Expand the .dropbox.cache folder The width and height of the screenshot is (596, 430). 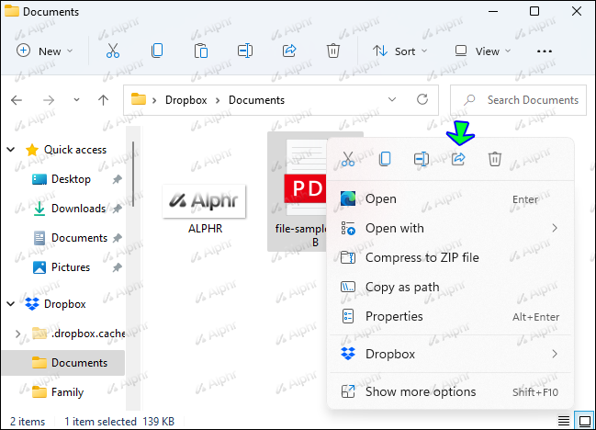[17, 334]
